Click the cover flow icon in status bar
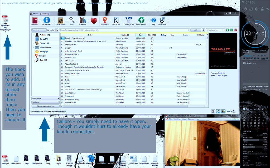The height and width of the screenshot is (168, 270). [213, 111]
